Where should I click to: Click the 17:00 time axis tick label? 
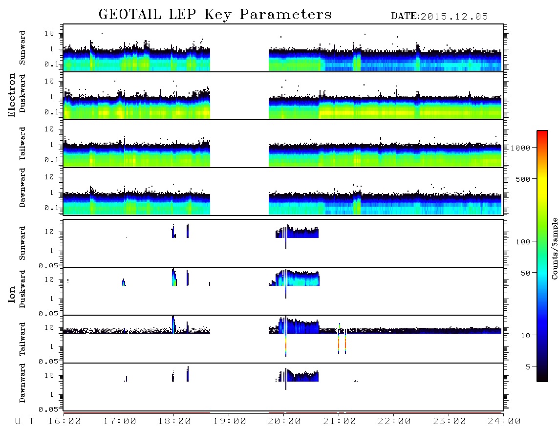coord(120,422)
